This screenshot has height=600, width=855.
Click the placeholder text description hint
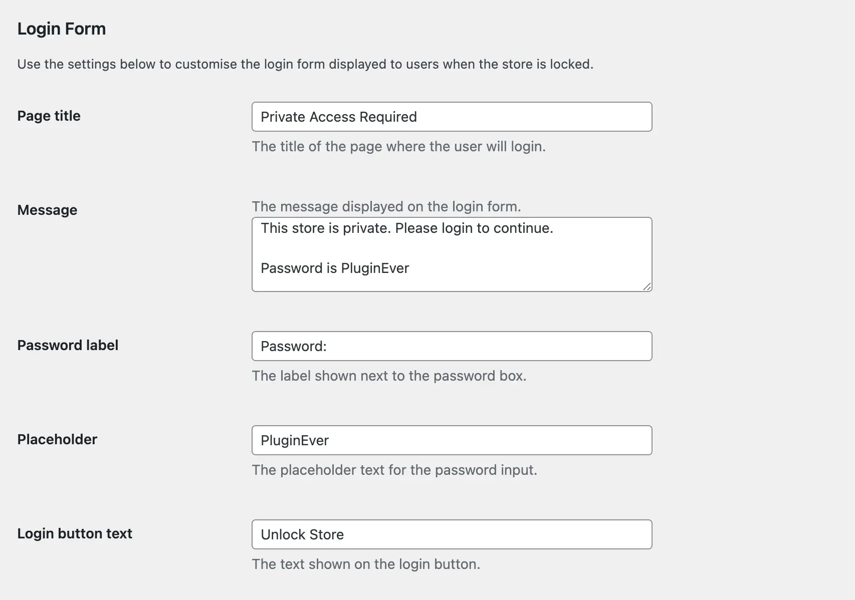coord(394,470)
